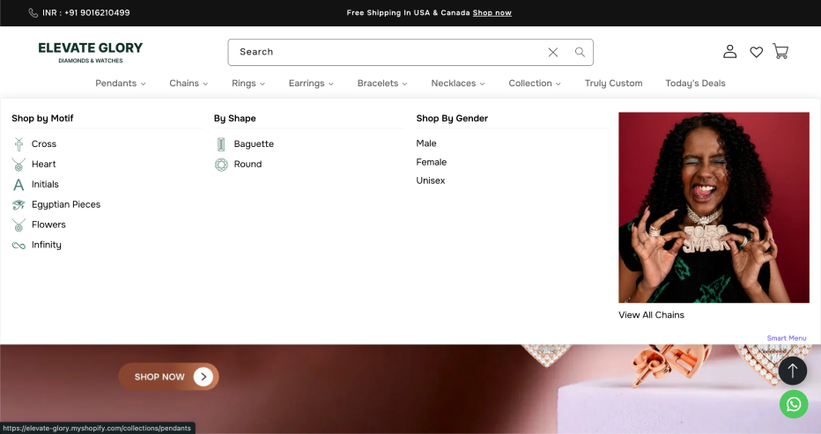Expand the Chains menu chevron
The width and height of the screenshot is (821, 434).
205,84
